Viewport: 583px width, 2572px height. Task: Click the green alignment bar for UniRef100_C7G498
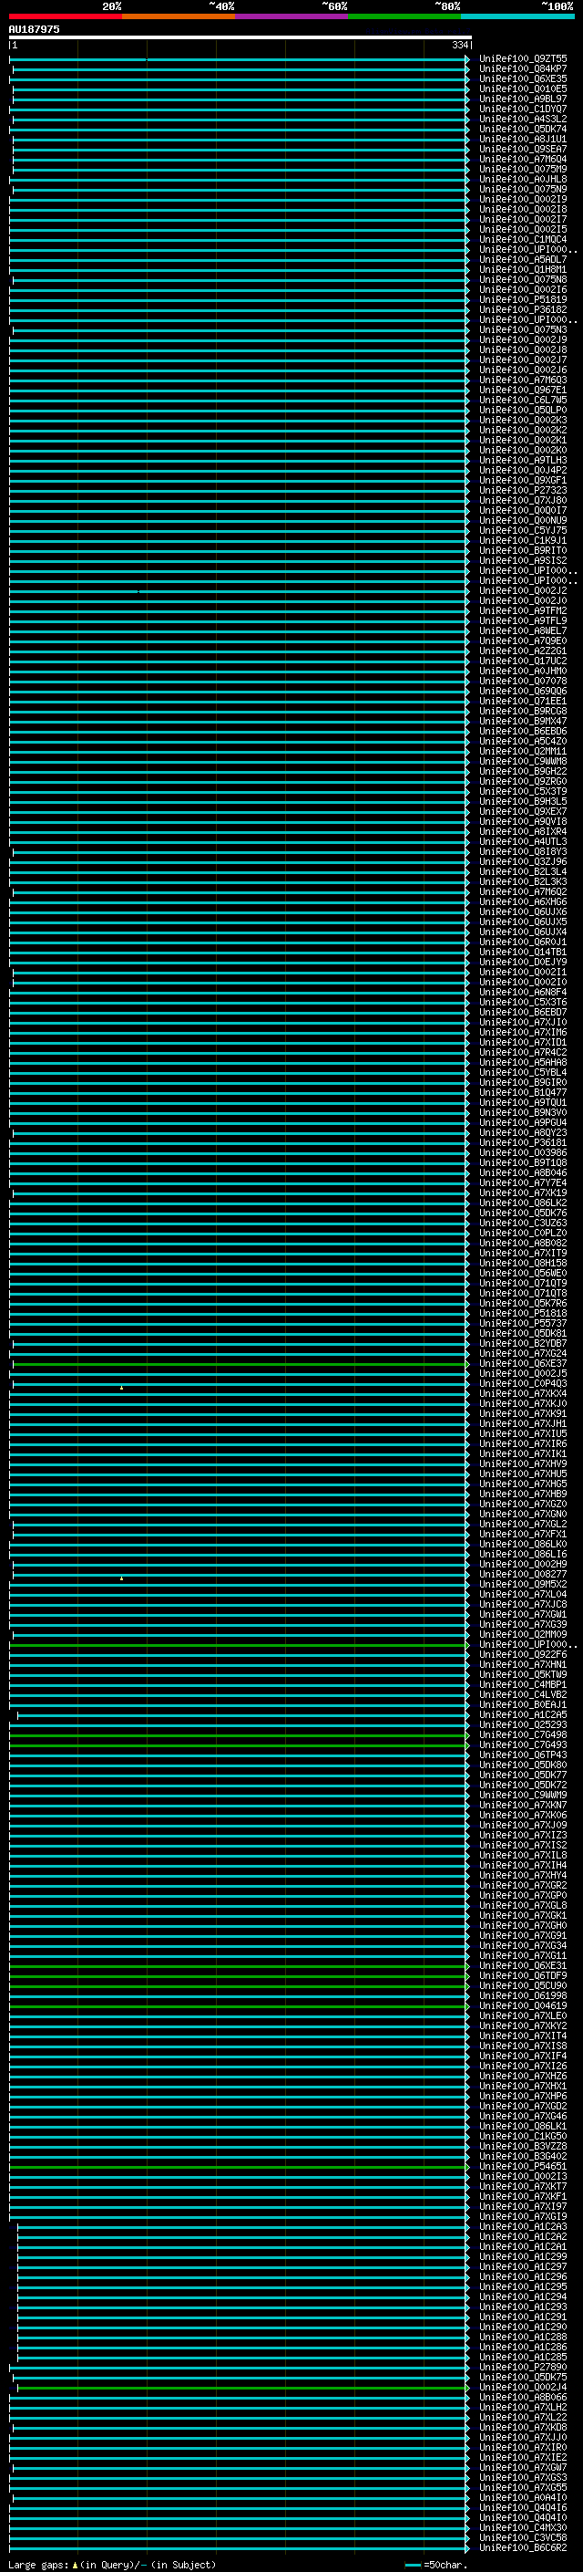click(x=238, y=1735)
